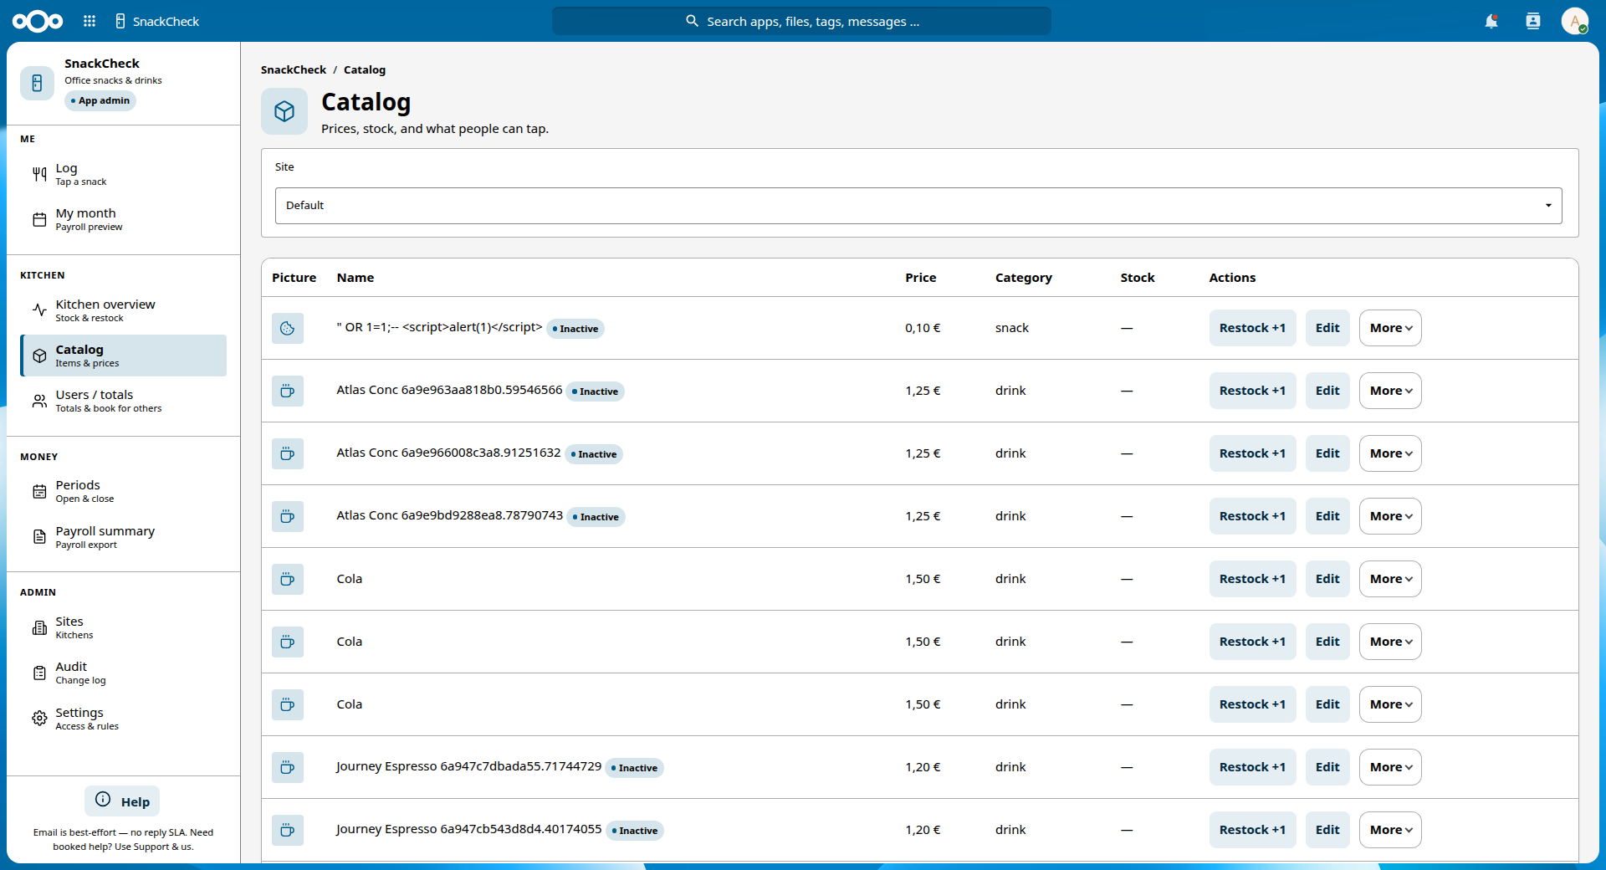Restock +1 Atlas Conc 6a9e9bd9288ea8

point(1252,516)
